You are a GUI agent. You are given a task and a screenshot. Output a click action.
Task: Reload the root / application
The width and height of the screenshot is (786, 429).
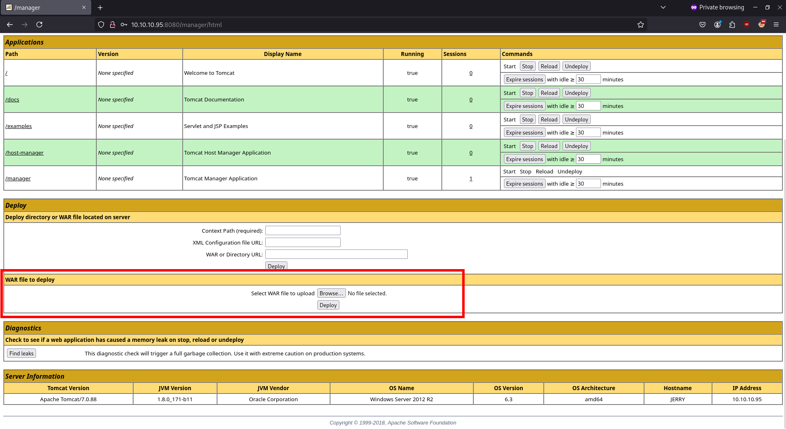549,66
